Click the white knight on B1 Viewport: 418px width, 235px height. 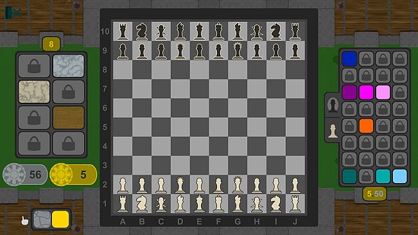(142, 204)
